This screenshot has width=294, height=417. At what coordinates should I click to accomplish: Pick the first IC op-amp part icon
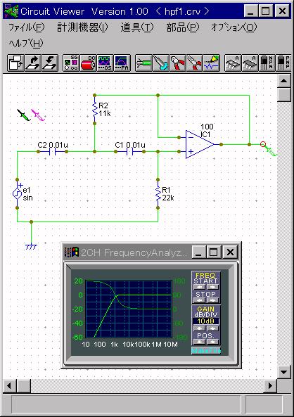click(233, 63)
